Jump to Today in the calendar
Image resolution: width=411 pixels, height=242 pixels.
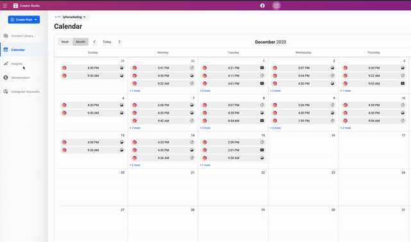pos(107,42)
